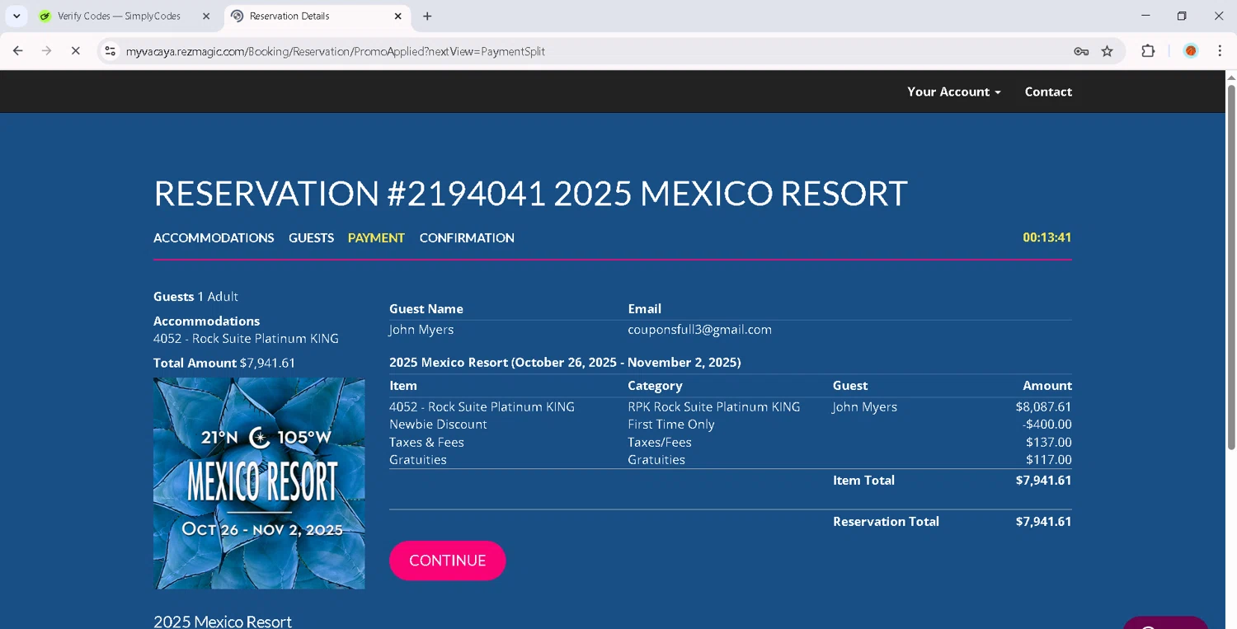Click First Time Only category text
The image size is (1237, 629).
671,424
